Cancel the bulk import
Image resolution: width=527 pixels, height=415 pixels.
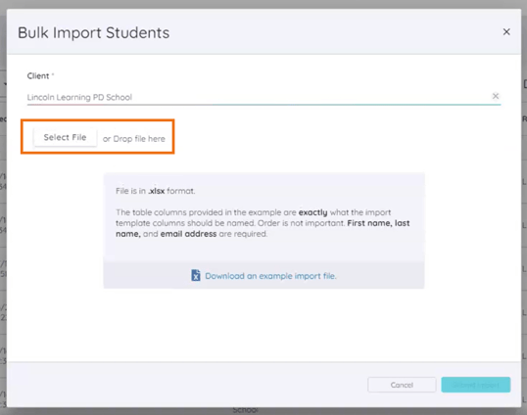(x=402, y=385)
